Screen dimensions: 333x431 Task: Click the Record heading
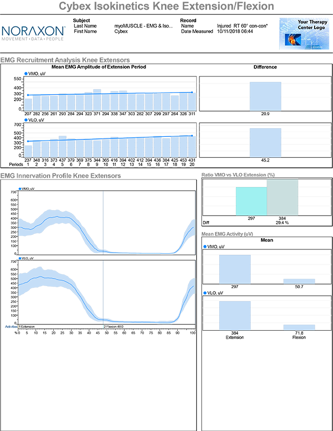188,20
